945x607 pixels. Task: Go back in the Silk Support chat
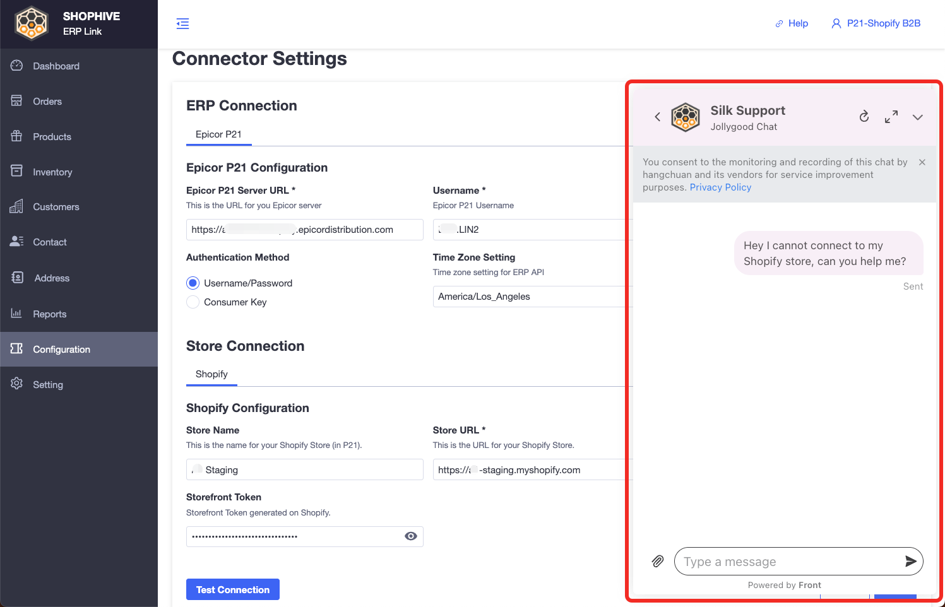tap(657, 117)
